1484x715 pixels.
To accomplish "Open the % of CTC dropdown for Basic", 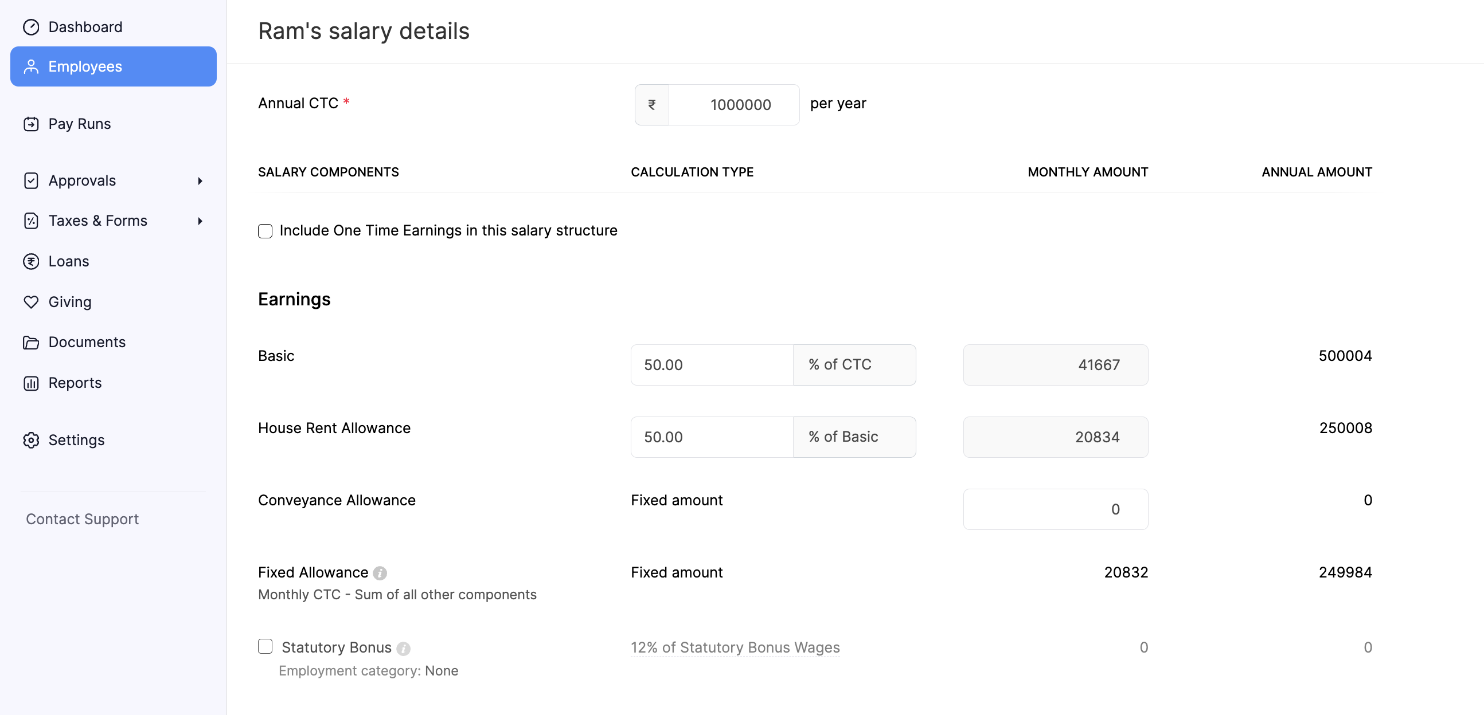I will tap(854, 364).
